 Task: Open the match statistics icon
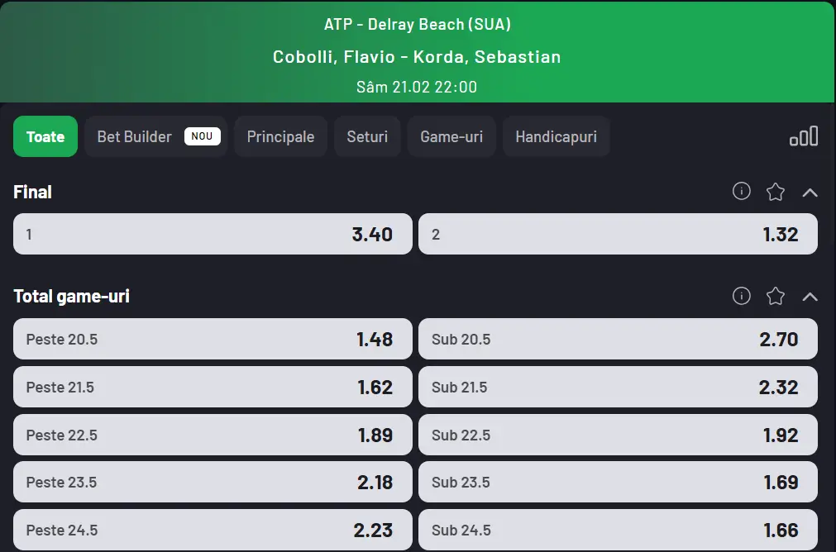[x=804, y=136]
